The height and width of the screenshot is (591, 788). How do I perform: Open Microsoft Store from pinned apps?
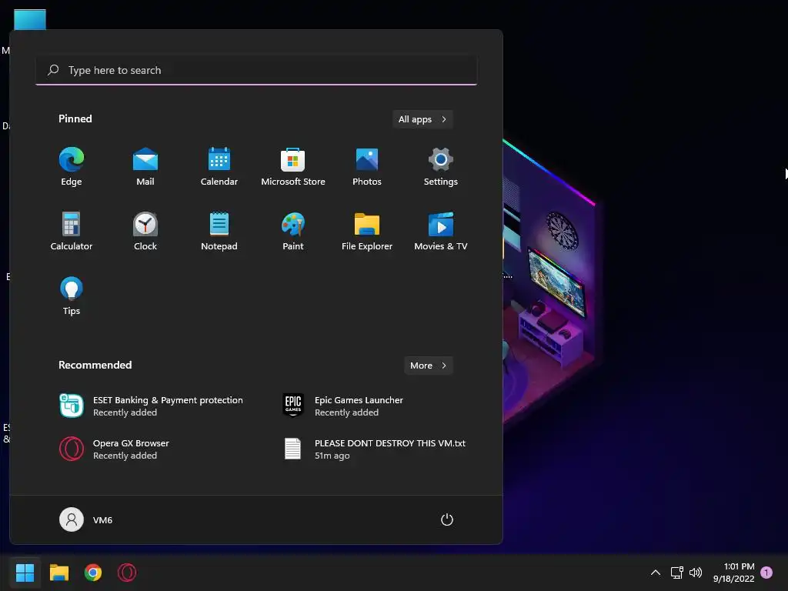[293, 167]
